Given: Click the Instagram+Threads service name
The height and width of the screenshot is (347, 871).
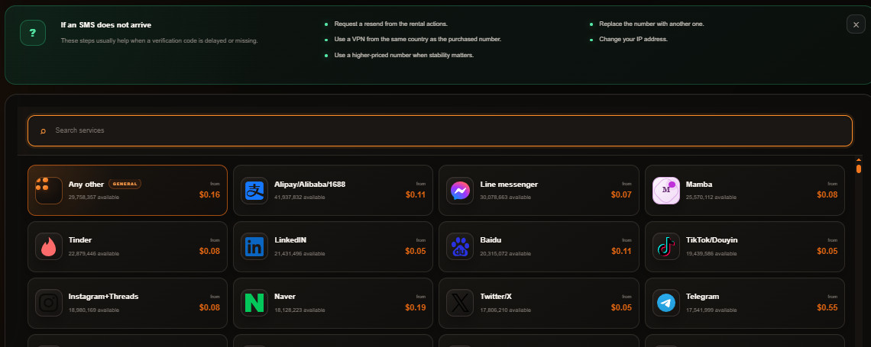Looking at the screenshot, I should tap(103, 297).
